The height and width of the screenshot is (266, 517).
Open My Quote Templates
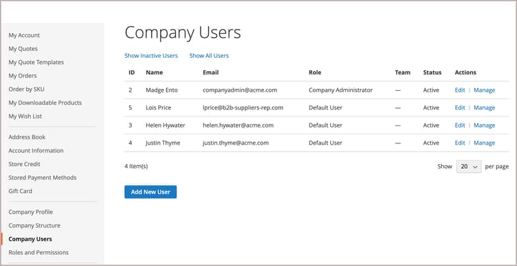tap(37, 62)
